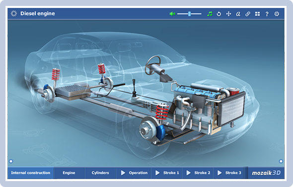The width and height of the screenshot is (293, 187).
Task: Mute sound with the green speaker icon
Action: coord(172,14)
